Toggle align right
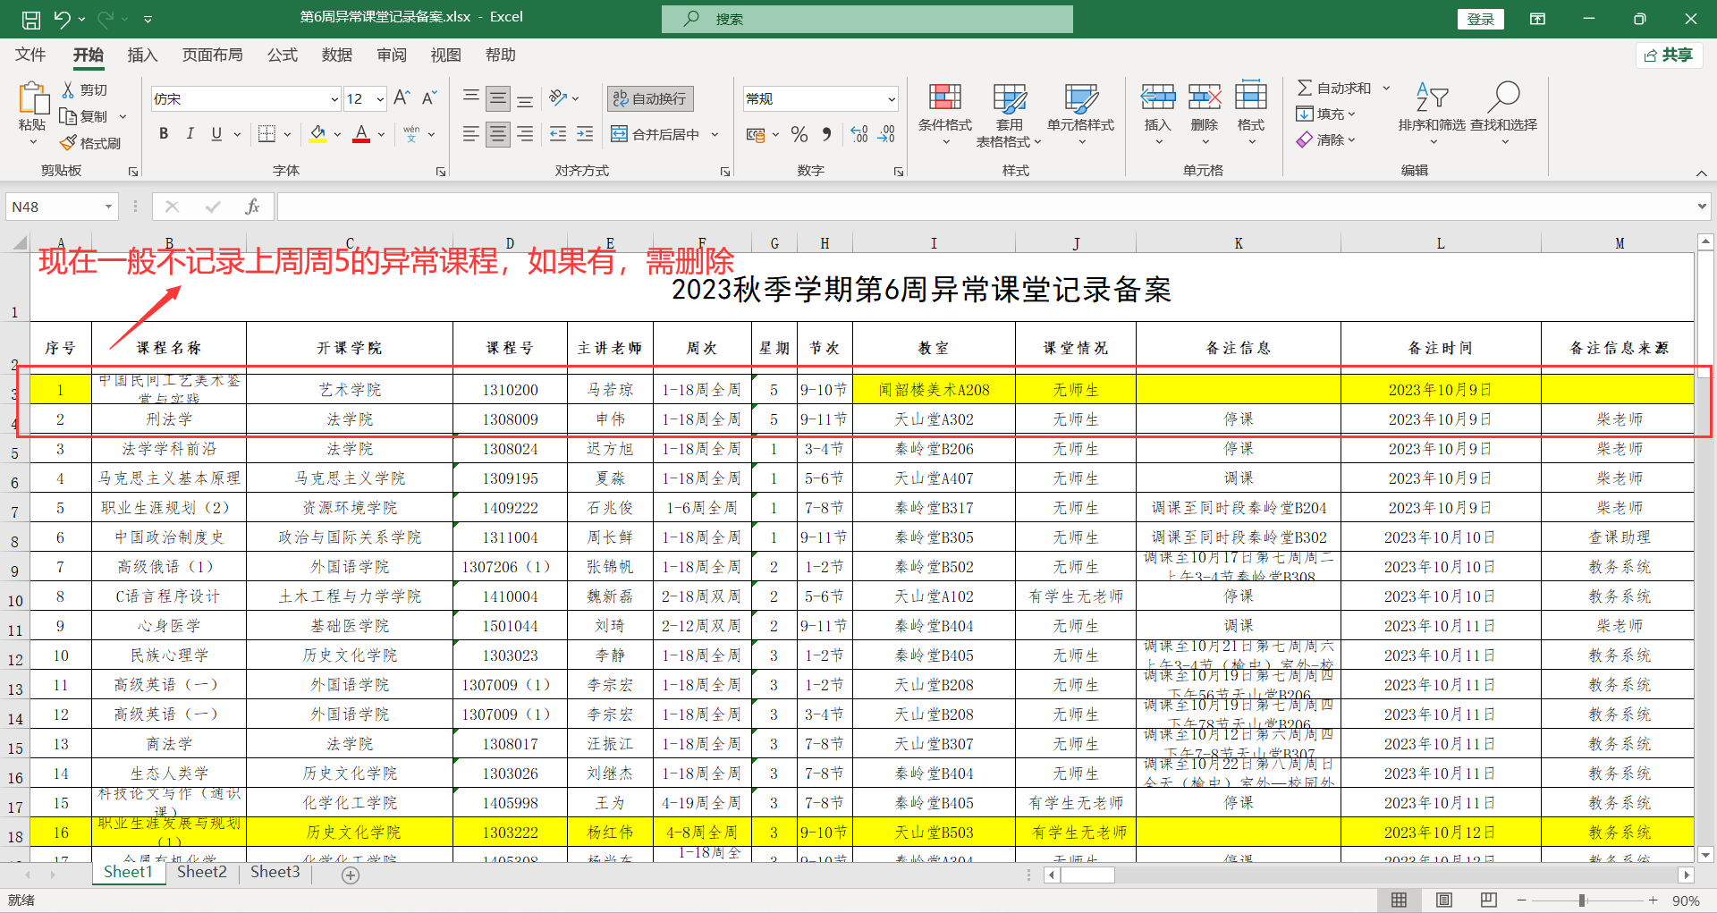The height and width of the screenshot is (913, 1717). click(525, 134)
